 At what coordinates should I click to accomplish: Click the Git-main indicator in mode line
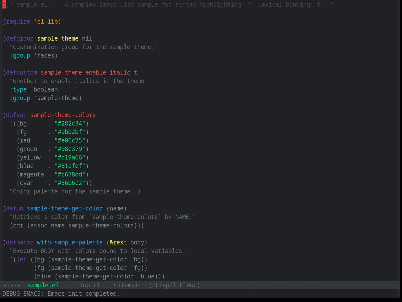(x=128, y=285)
